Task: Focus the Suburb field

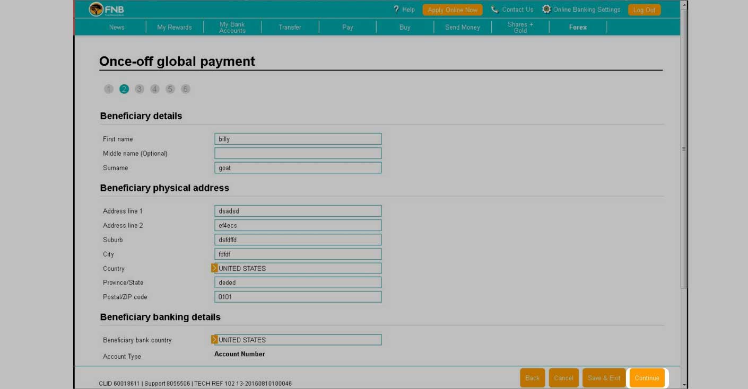Action: tap(298, 240)
